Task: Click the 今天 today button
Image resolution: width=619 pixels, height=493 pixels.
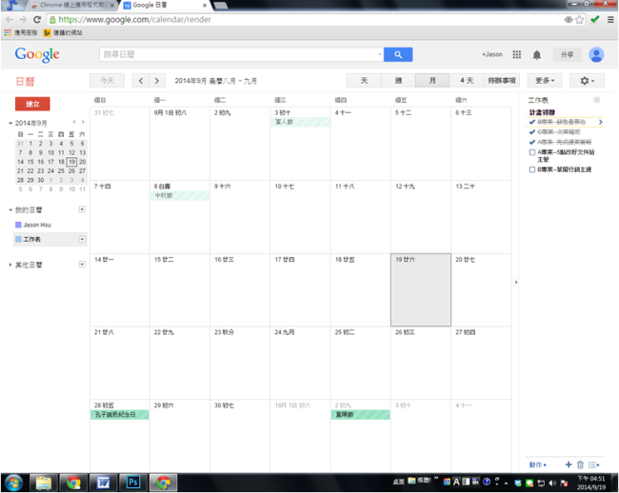Action: click(107, 81)
